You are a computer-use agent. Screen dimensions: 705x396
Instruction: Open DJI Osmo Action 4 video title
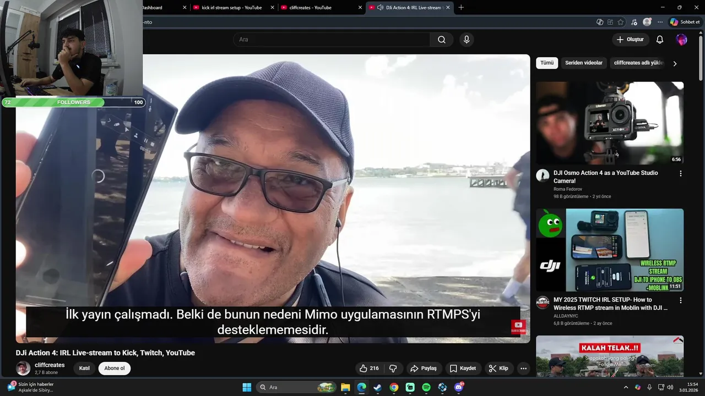click(606, 177)
